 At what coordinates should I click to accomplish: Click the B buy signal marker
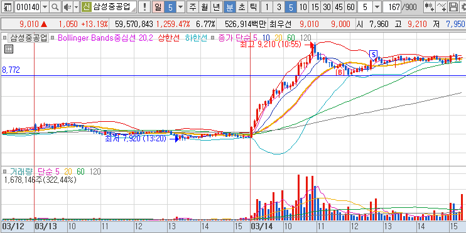tap(340, 72)
